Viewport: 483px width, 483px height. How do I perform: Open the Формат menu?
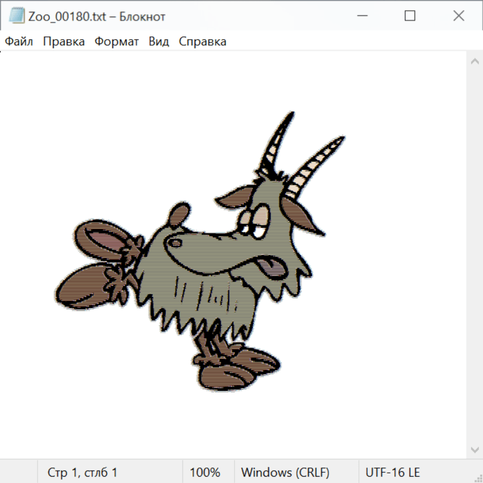tap(116, 41)
